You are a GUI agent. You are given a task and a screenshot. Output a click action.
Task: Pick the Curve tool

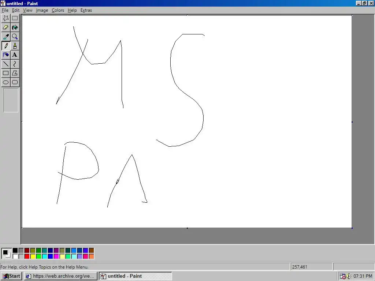(15, 64)
